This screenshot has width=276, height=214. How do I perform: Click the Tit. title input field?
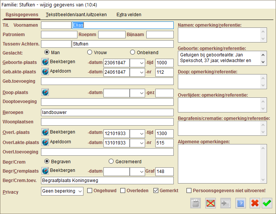point(56,25)
